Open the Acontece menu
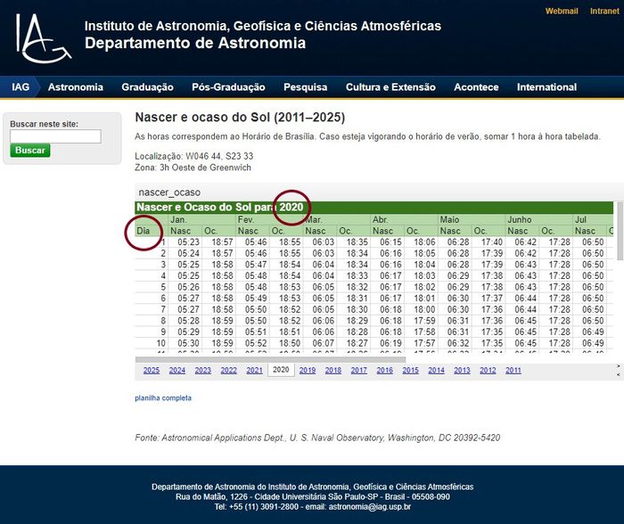This screenshot has width=624, height=524. click(x=476, y=87)
